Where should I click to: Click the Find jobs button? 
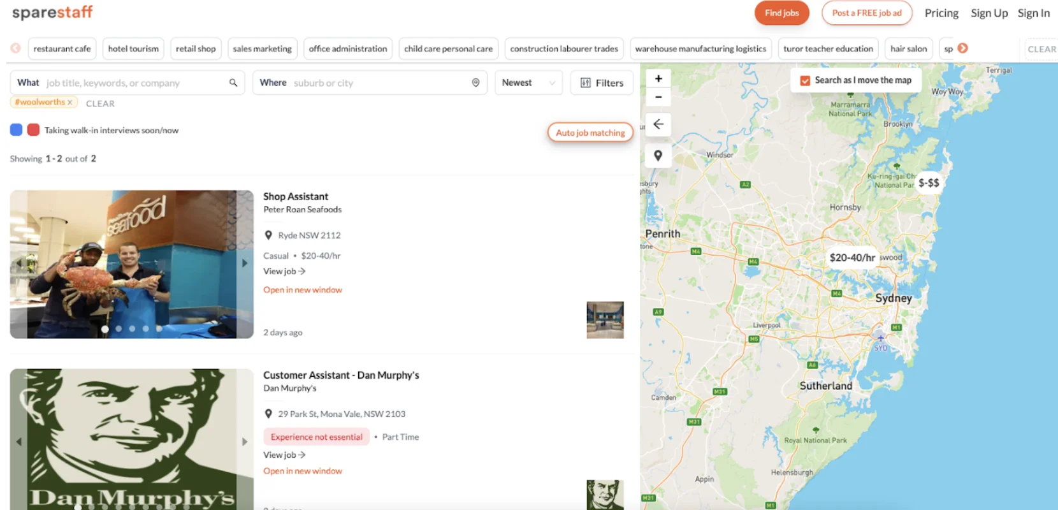(781, 13)
